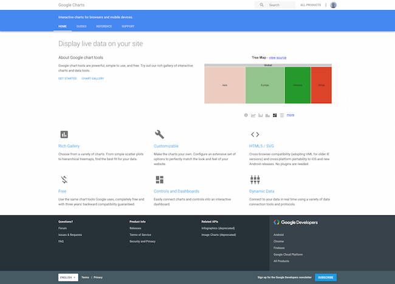Viewport: 395px width, 284px height.
Task: Click the Free crossed-dollar icon
Action: click(x=64, y=180)
